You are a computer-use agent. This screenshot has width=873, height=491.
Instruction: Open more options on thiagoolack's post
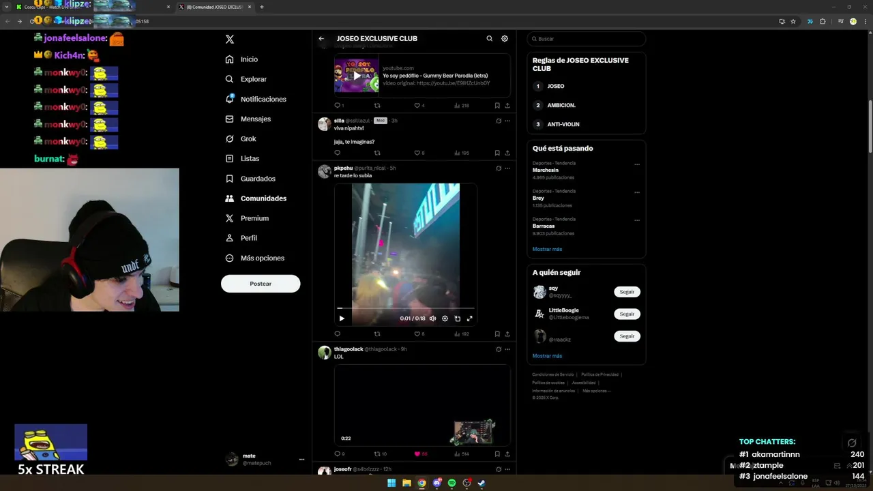tap(507, 349)
